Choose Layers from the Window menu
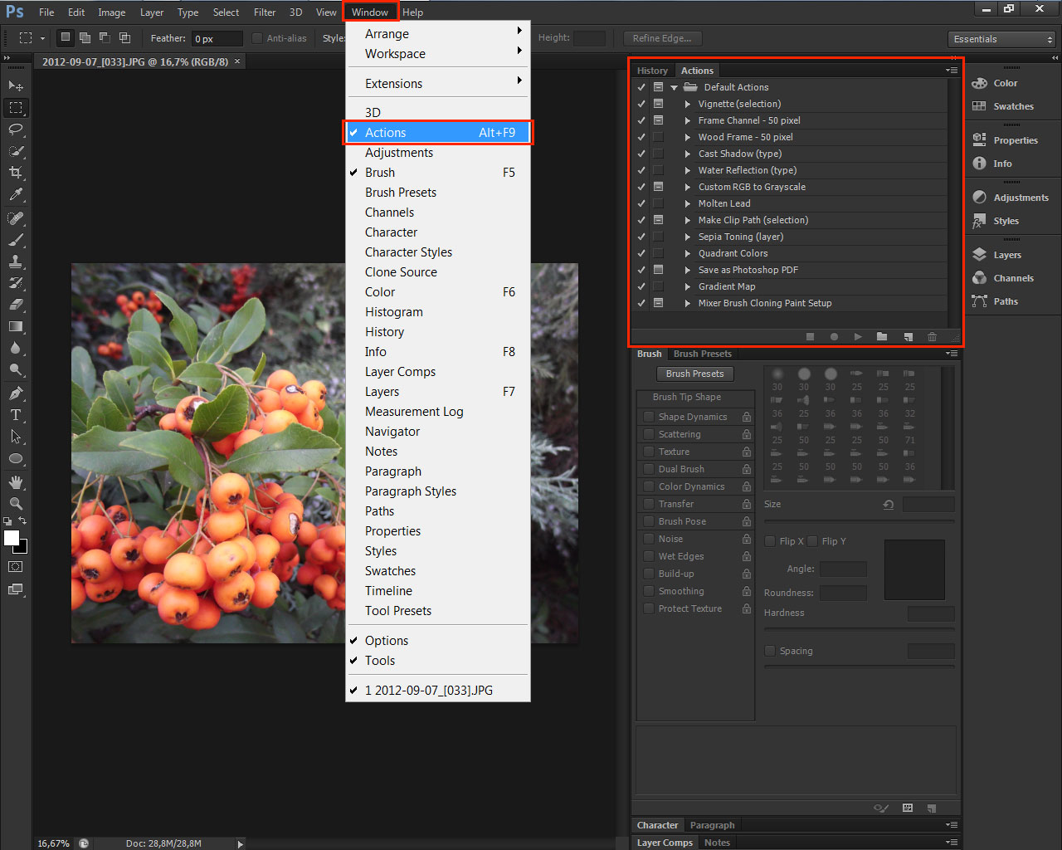Viewport: 1062px width, 850px height. pos(382,392)
